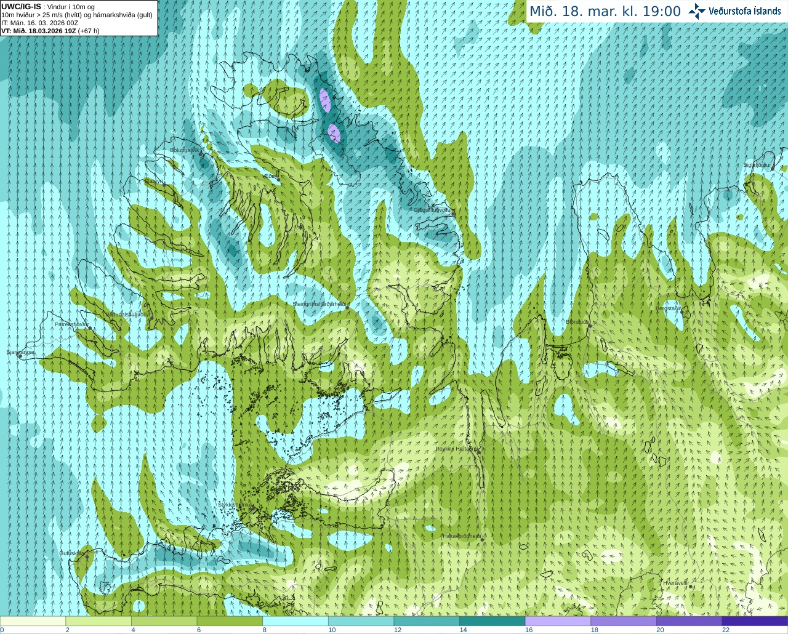Click the Veðurstofa Íslands logo

point(735,11)
